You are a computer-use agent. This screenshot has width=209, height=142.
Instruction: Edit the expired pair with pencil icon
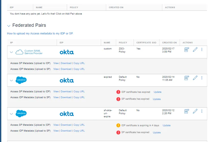(195, 78)
